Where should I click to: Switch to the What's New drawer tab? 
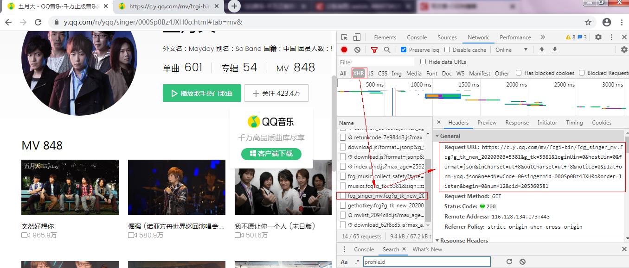427,249
